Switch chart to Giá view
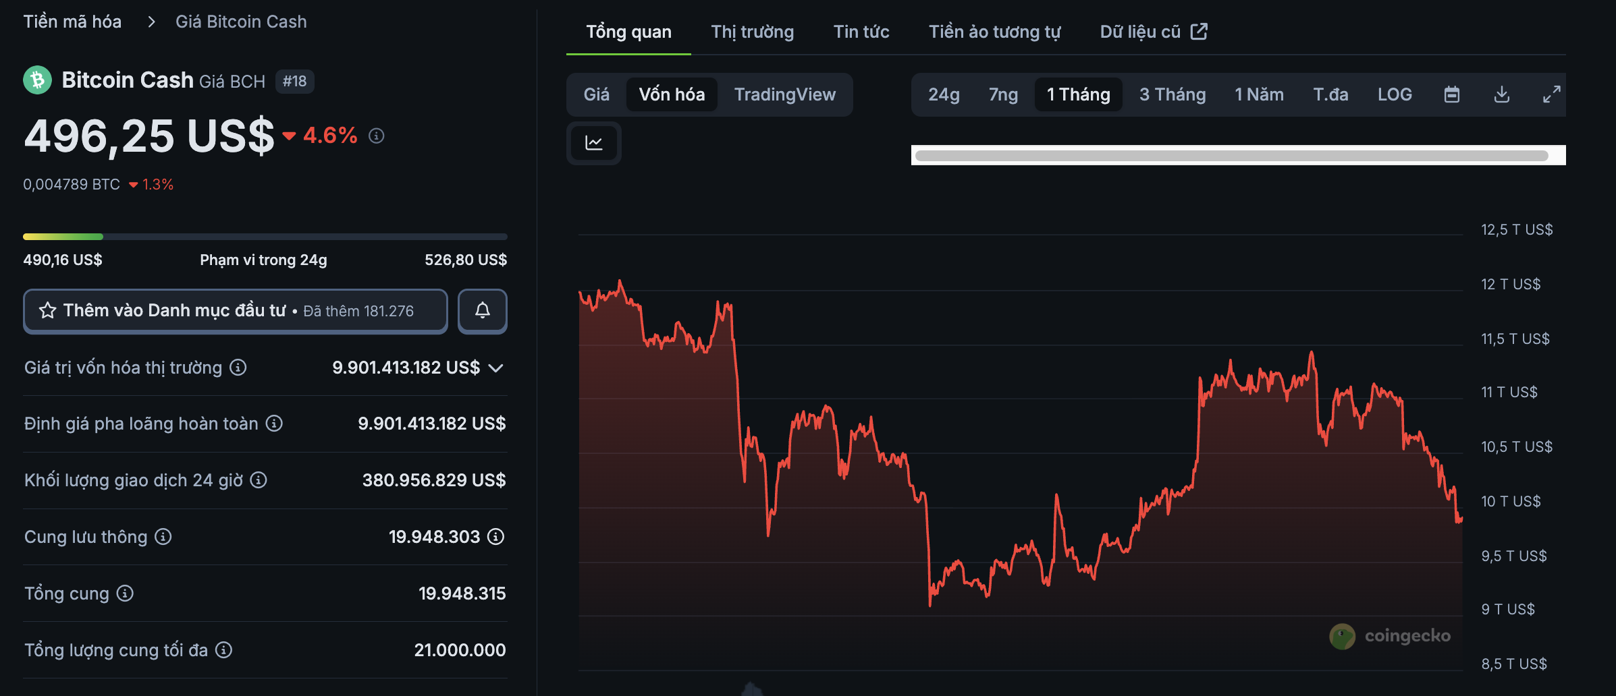1616x696 pixels. point(596,94)
